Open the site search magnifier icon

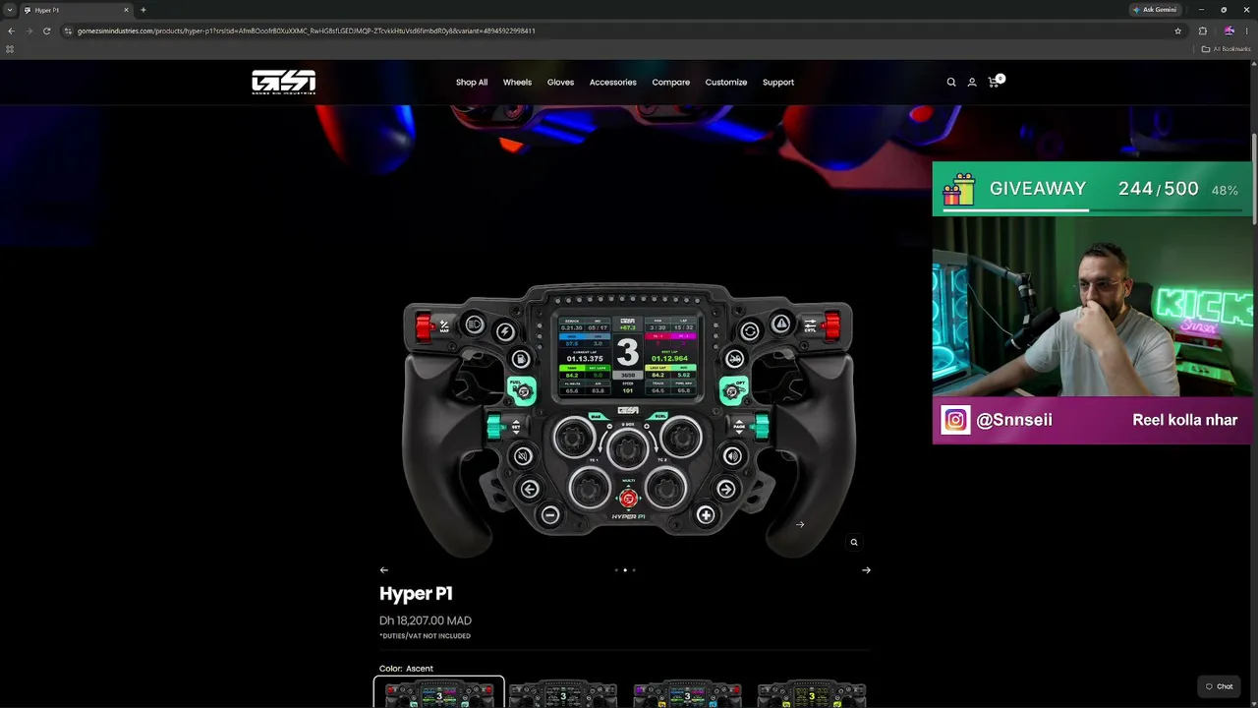951,83
